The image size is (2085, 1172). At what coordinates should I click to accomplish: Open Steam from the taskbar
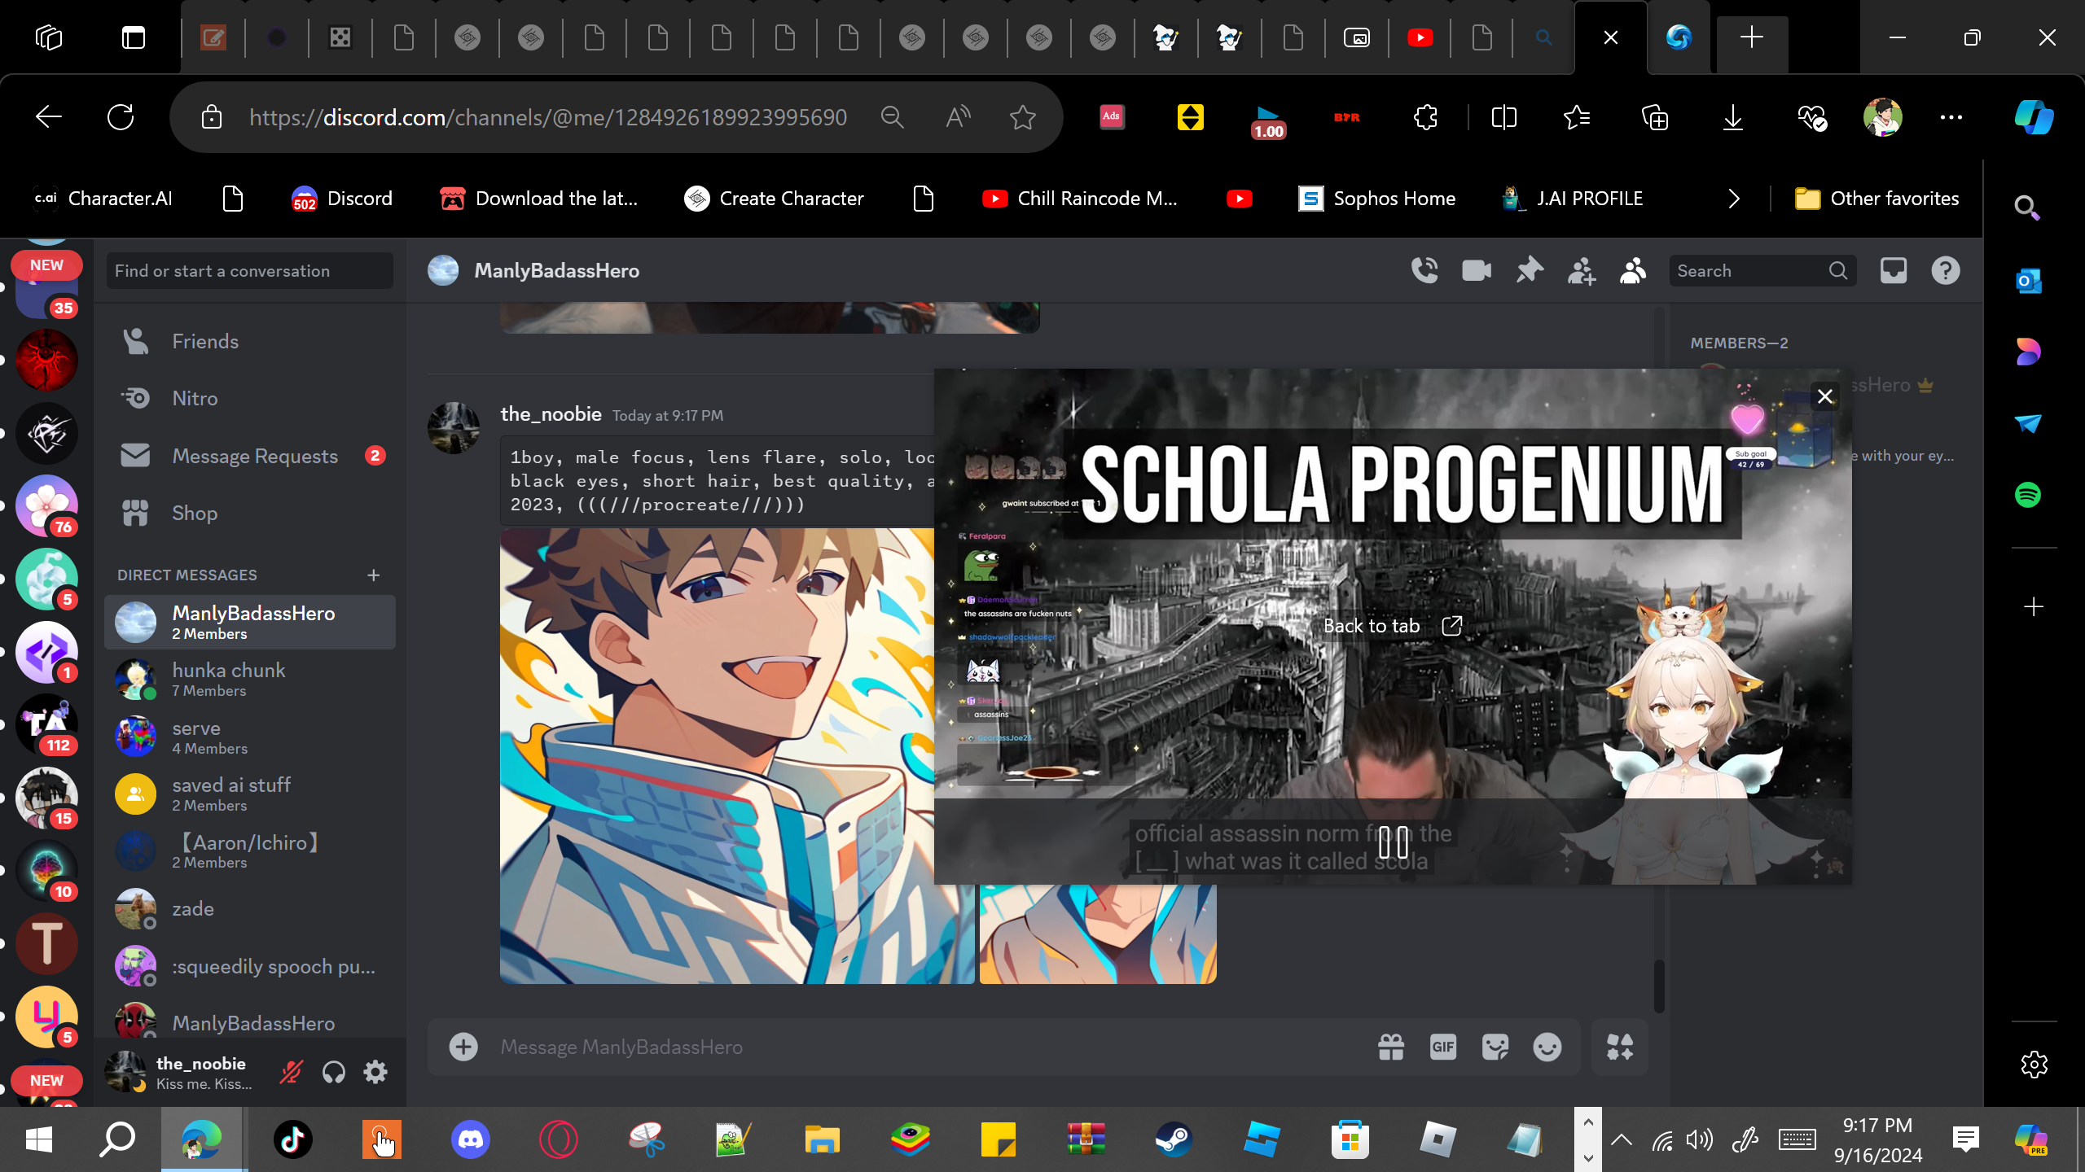click(x=1174, y=1139)
